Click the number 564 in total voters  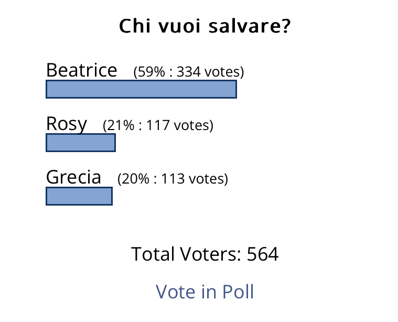pos(263,254)
